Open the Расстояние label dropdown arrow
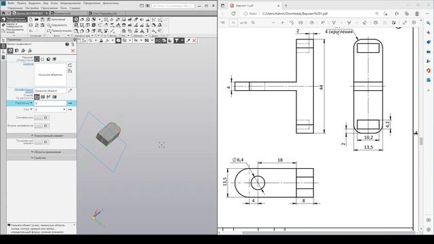434x244 pixels. tap(31, 103)
